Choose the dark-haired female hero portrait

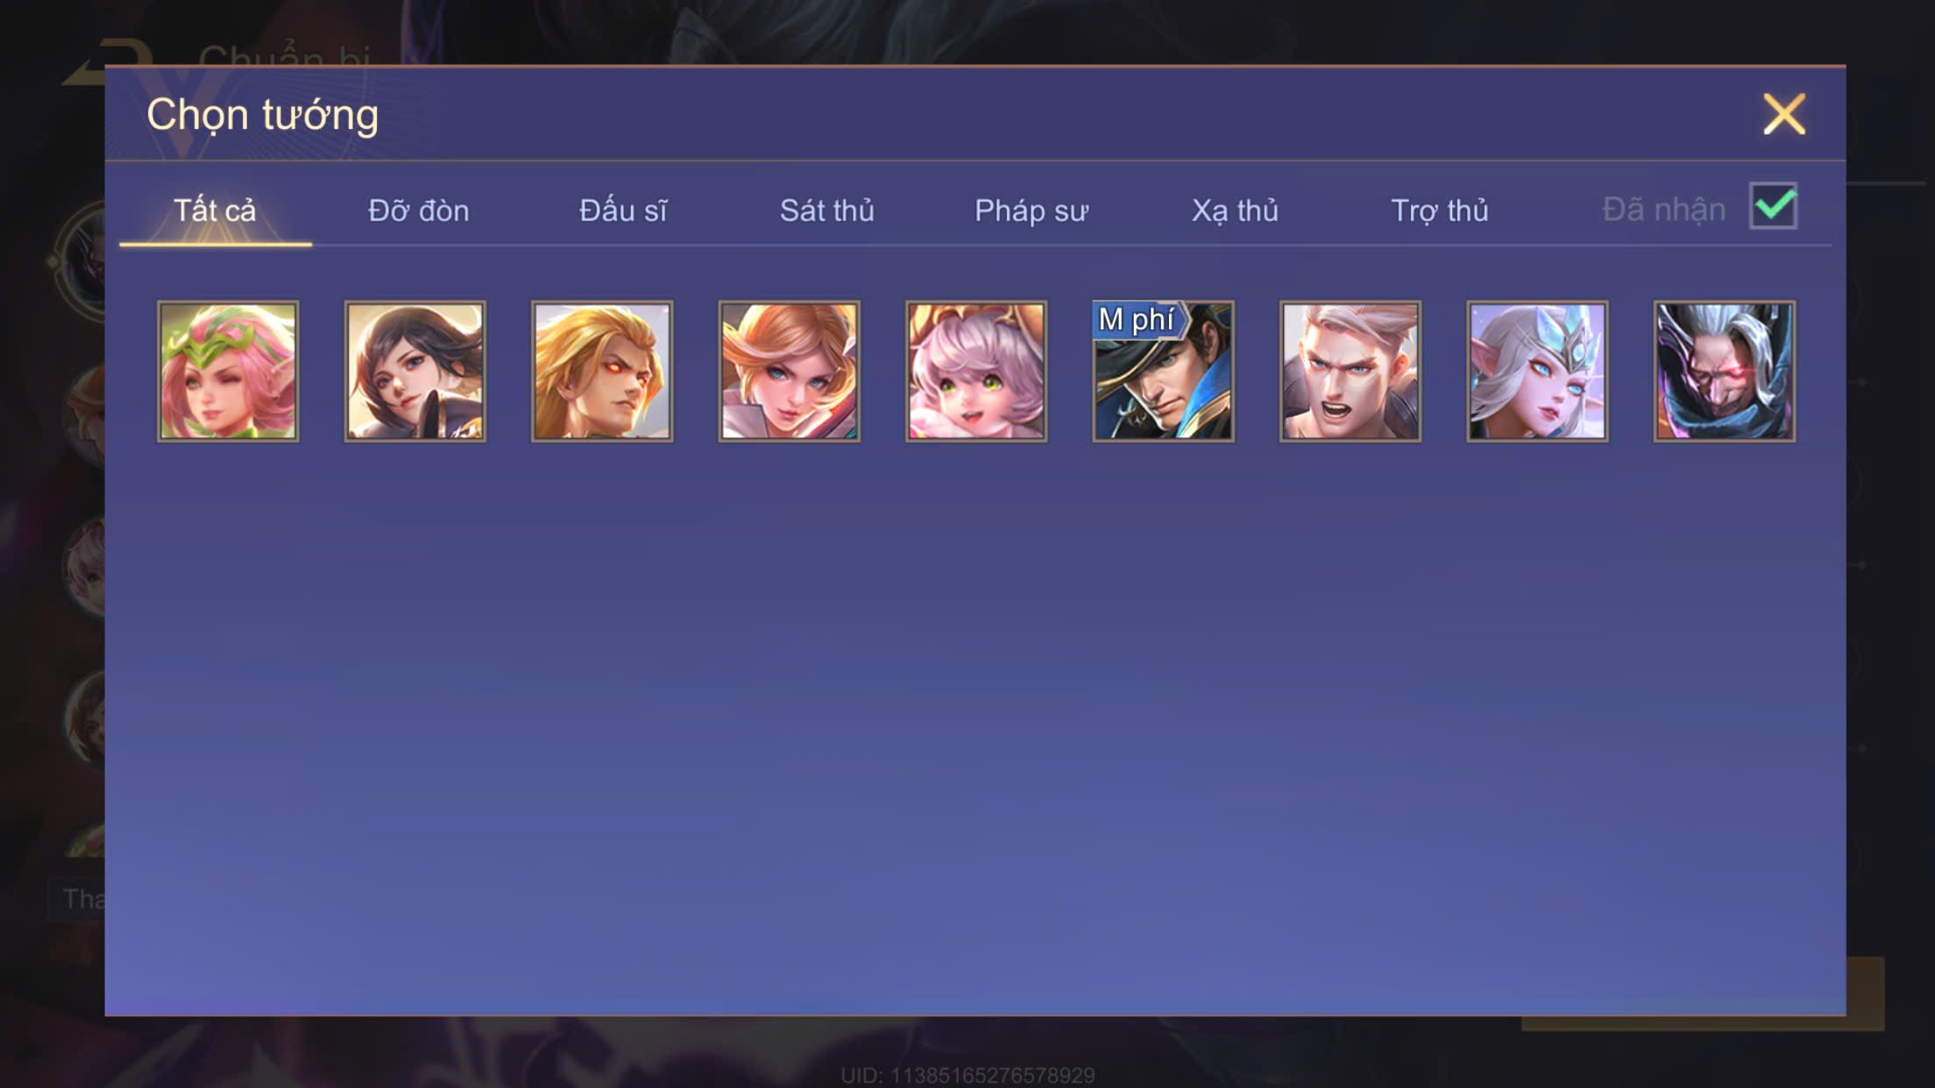[x=415, y=371]
